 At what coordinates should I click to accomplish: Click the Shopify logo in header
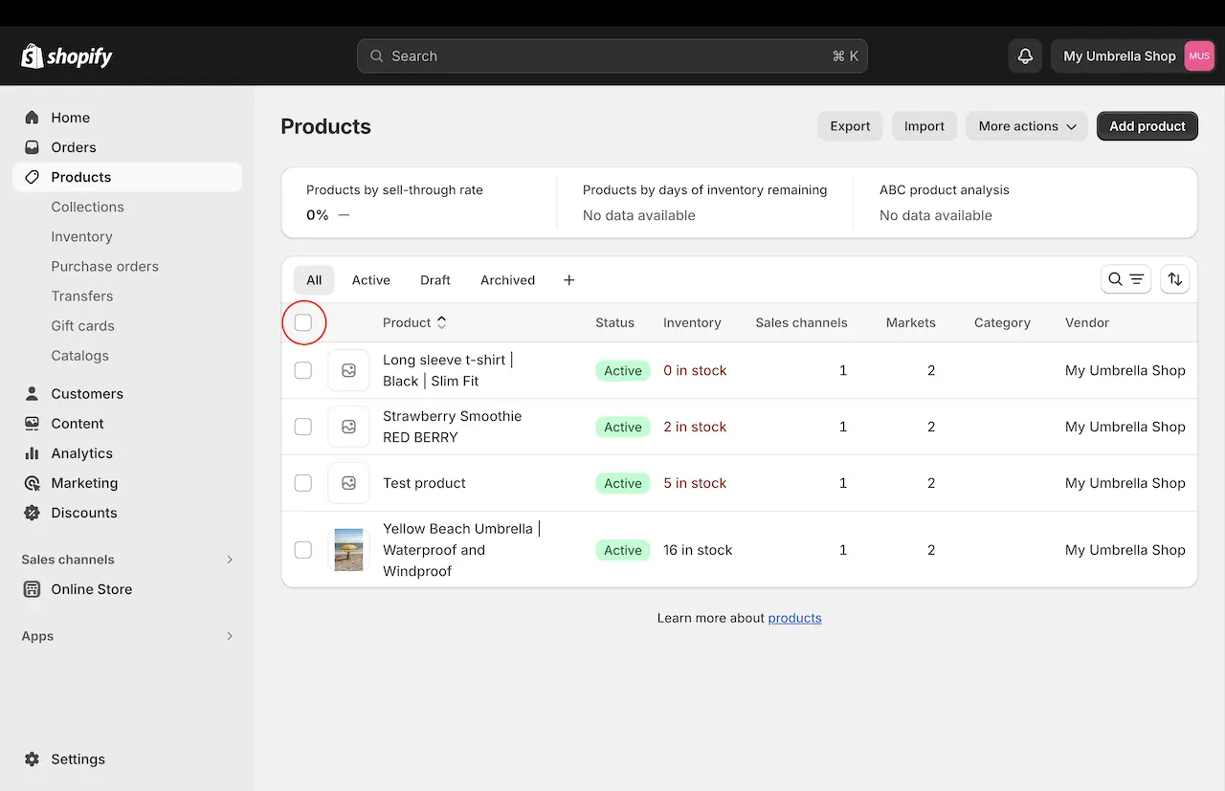[x=67, y=56]
